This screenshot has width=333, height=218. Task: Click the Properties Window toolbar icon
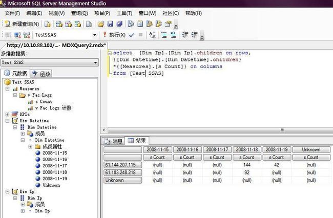pyautogui.click(x=168, y=24)
